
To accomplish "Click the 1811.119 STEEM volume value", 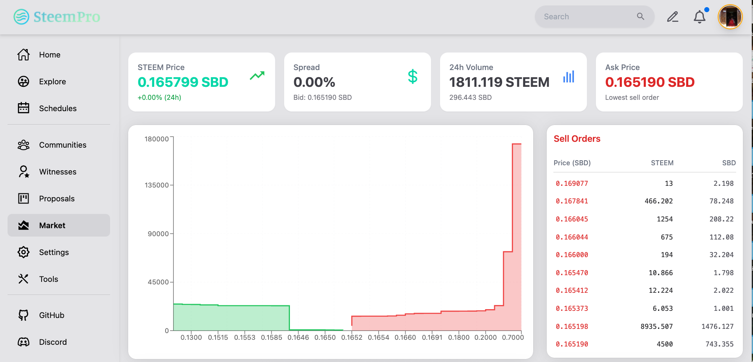I will (499, 82).
